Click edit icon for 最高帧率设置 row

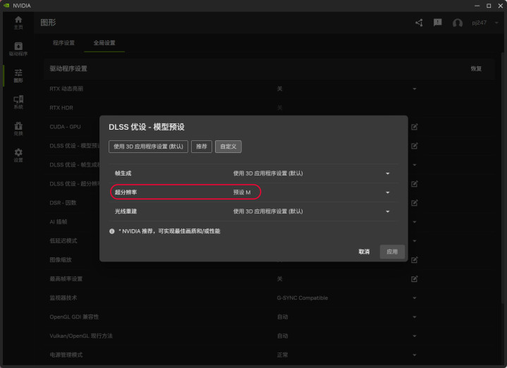(x=414, y=278)
